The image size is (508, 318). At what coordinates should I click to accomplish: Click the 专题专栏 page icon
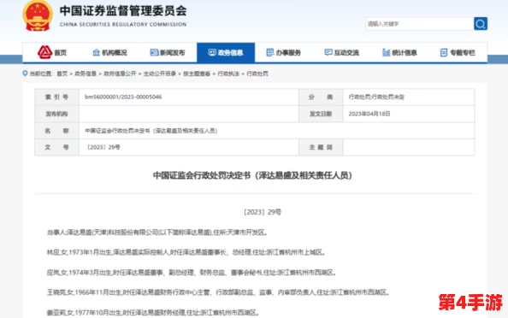[x=444, y=52]
